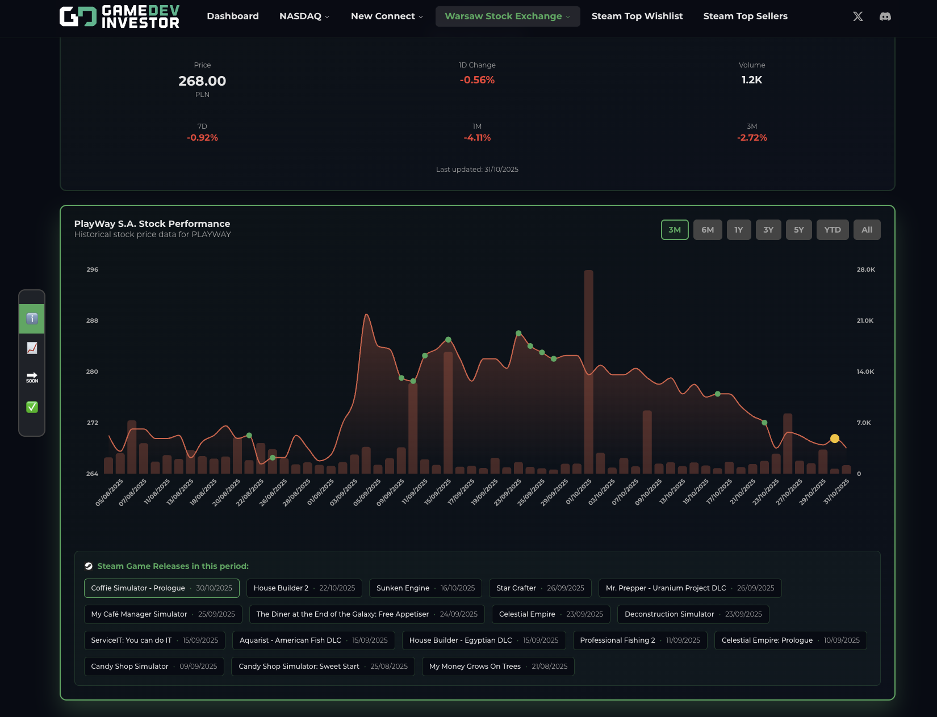Click Candy Shop Simulator: Sweet Start tag
The height and width of the screenshot is (717, 937).
pyautogui.click(x=323, y=667)
